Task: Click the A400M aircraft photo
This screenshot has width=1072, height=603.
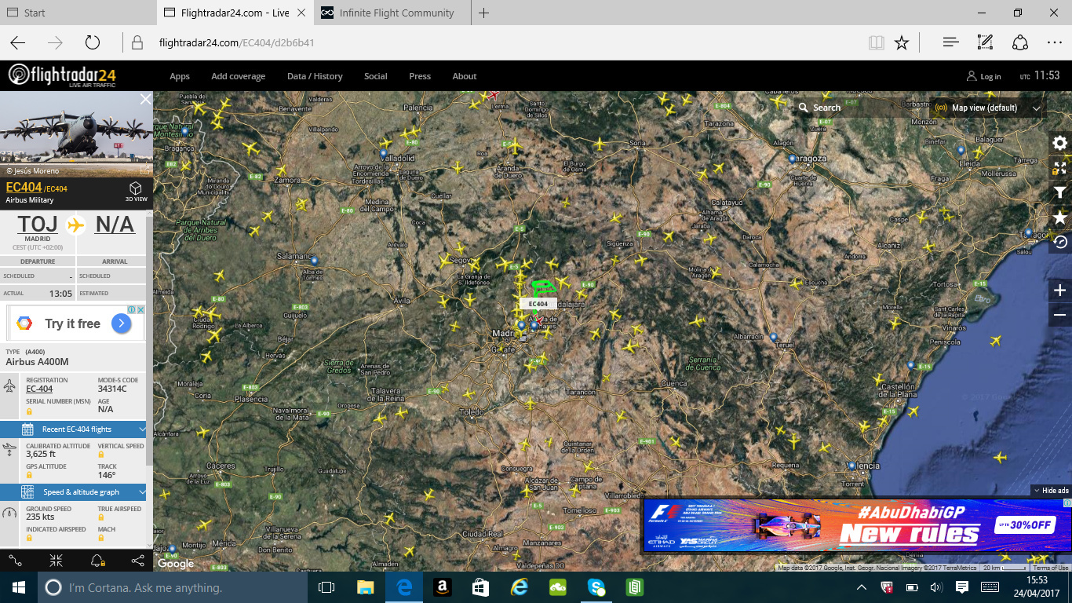Action: click(76, 133)
